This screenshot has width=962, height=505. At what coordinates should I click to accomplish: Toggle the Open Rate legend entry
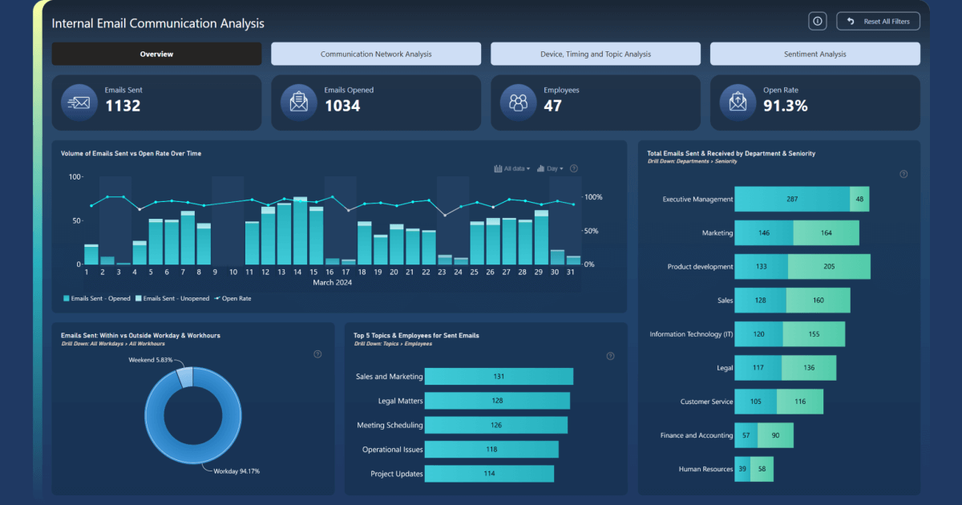232,297
